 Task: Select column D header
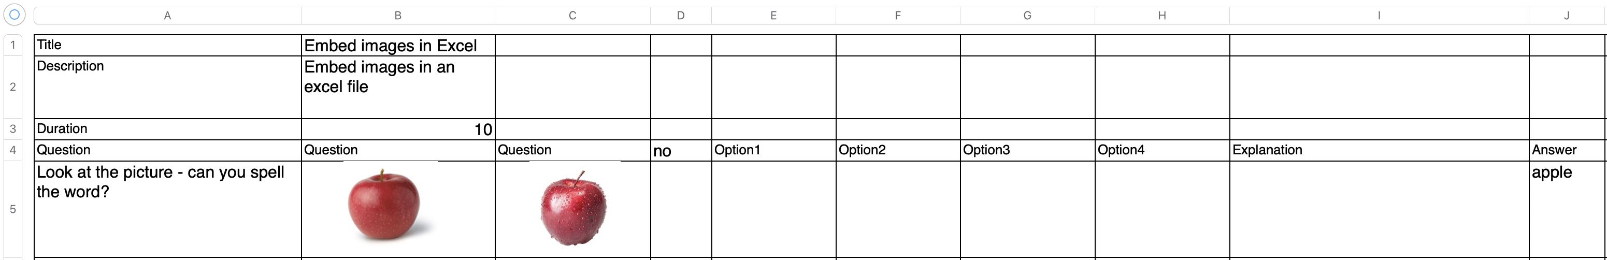(681, 16)
